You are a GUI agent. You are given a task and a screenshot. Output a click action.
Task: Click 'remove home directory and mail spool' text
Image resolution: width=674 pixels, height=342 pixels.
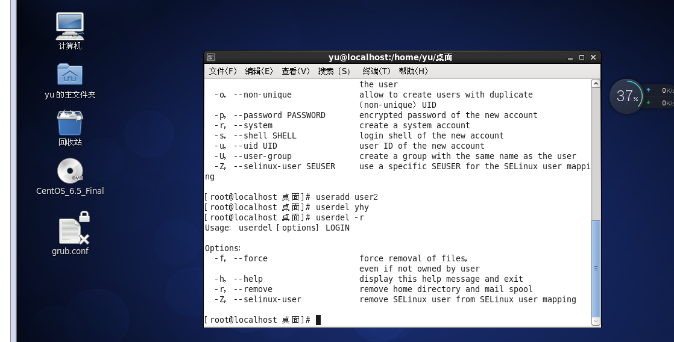click(446, 289)
